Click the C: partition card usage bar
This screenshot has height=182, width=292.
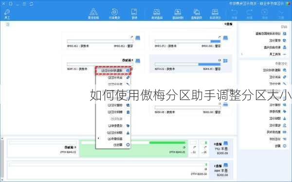pyautogui.click(x=188, y=64)
